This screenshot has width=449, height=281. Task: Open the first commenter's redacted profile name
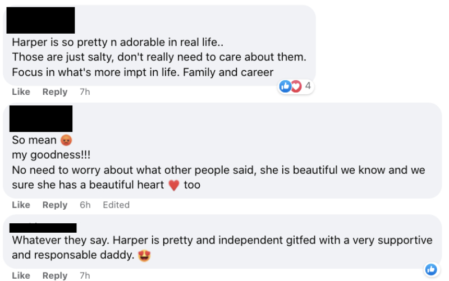click(x=40, y=20)
